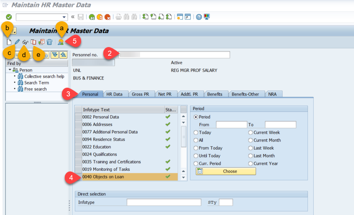354x215 pixels.
Task: Select the Current Month radio button
Action: [x=250, y=140]
